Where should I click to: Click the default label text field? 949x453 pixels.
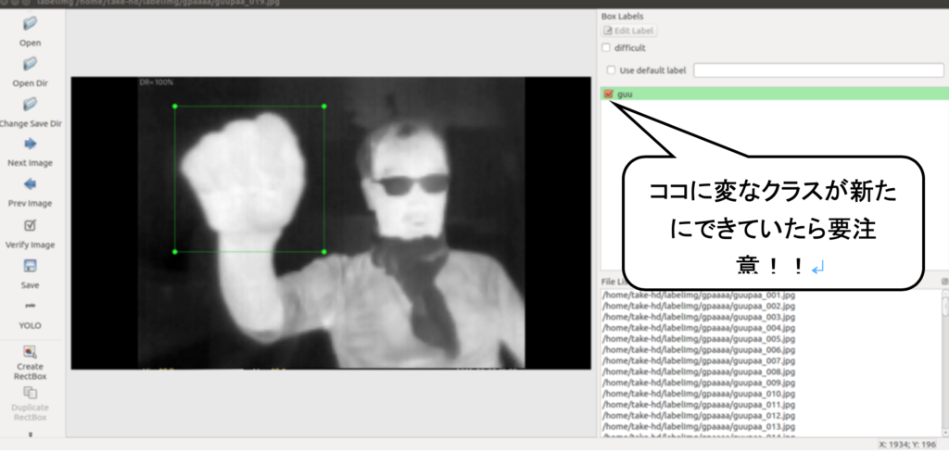tap(819, 70)
